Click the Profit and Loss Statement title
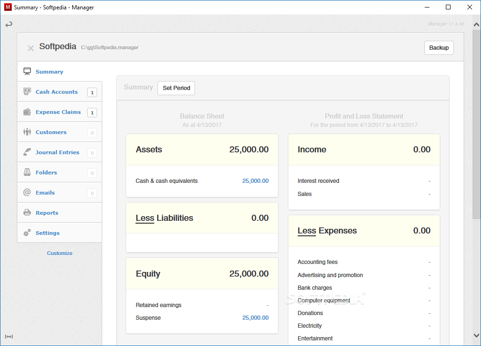 (x=364, y=116)
